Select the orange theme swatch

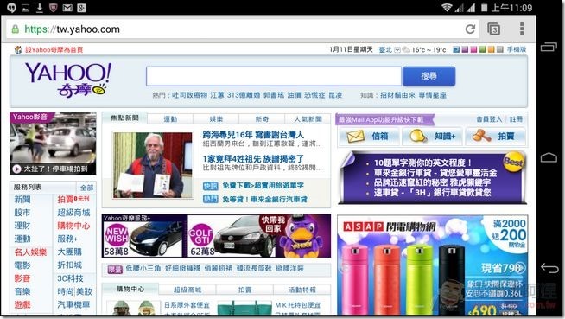coord(491,49)
